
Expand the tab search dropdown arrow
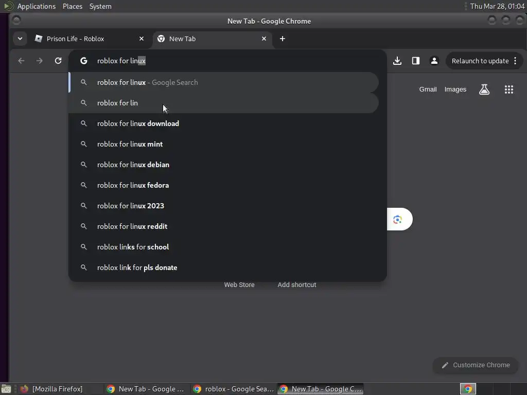(x=20, y=39)
